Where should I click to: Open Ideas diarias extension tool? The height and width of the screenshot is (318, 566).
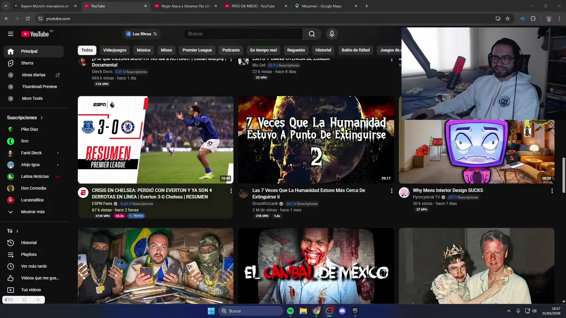coord(34,75)
